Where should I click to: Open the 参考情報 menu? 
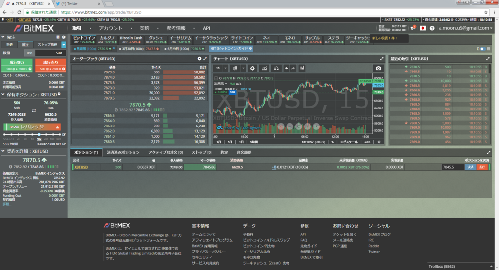coord(176,28)
